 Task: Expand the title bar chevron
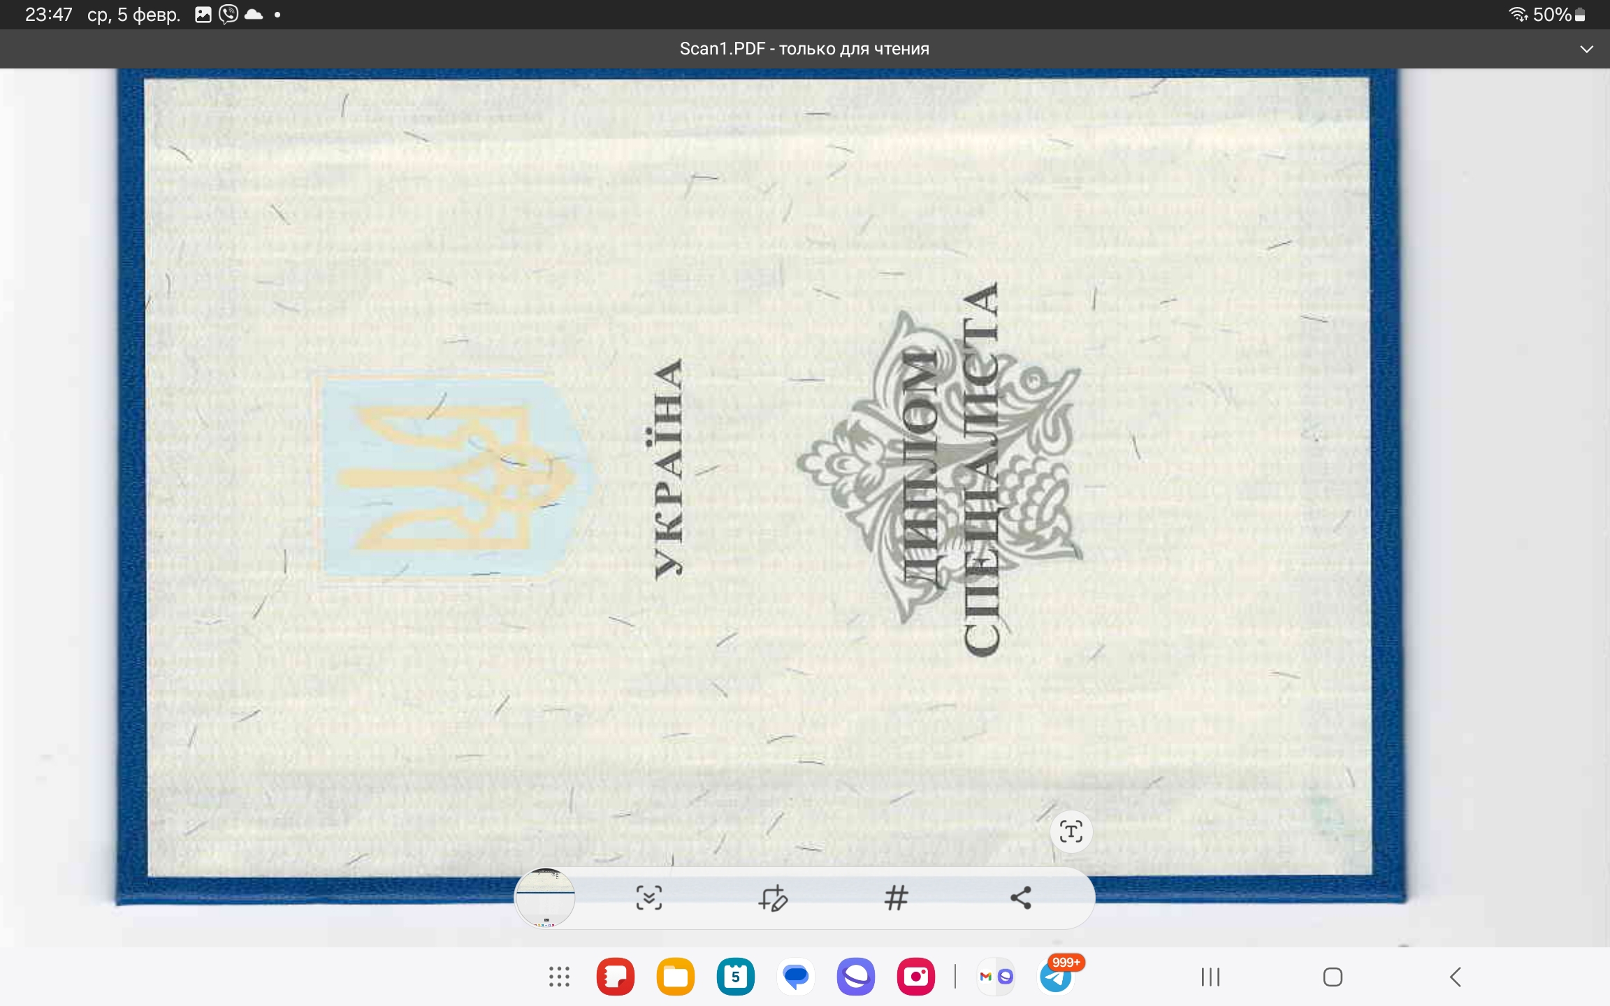point(1586,49)
